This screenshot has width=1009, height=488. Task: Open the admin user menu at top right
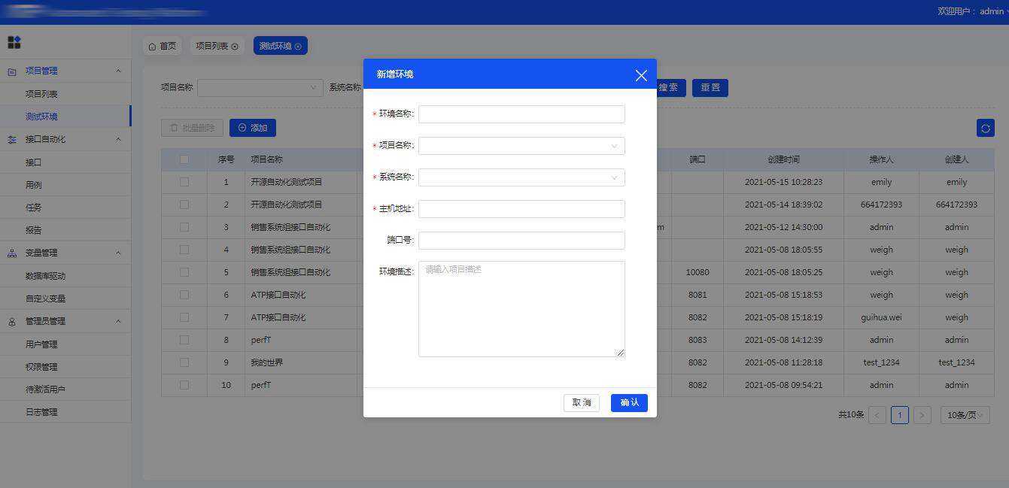pyautogui.click(x=995, y=11)
